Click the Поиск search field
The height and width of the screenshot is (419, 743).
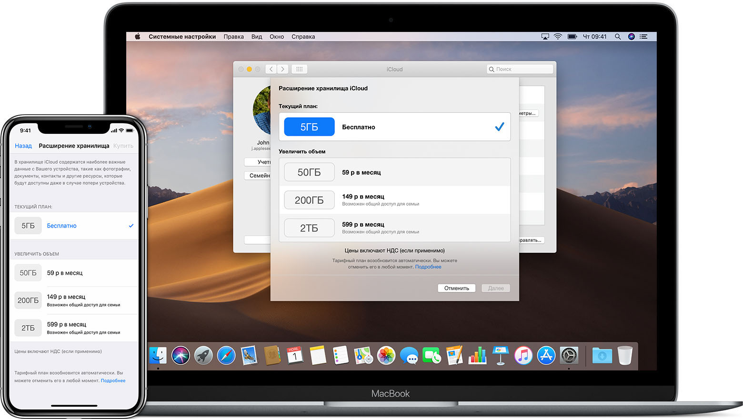point(520,69)
